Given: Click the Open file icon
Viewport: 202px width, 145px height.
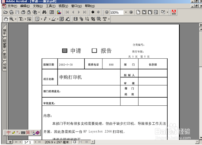Looking at the screenshot, I should click(x=5, y=12).
